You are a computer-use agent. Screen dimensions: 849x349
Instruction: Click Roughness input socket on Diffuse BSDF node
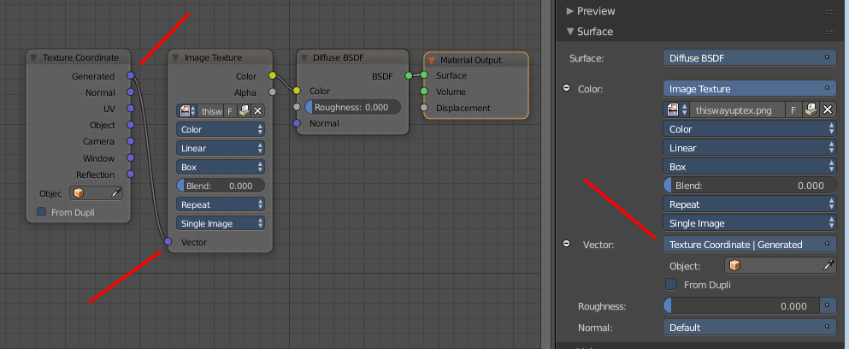pyautogui.click(x=297, y=107)
